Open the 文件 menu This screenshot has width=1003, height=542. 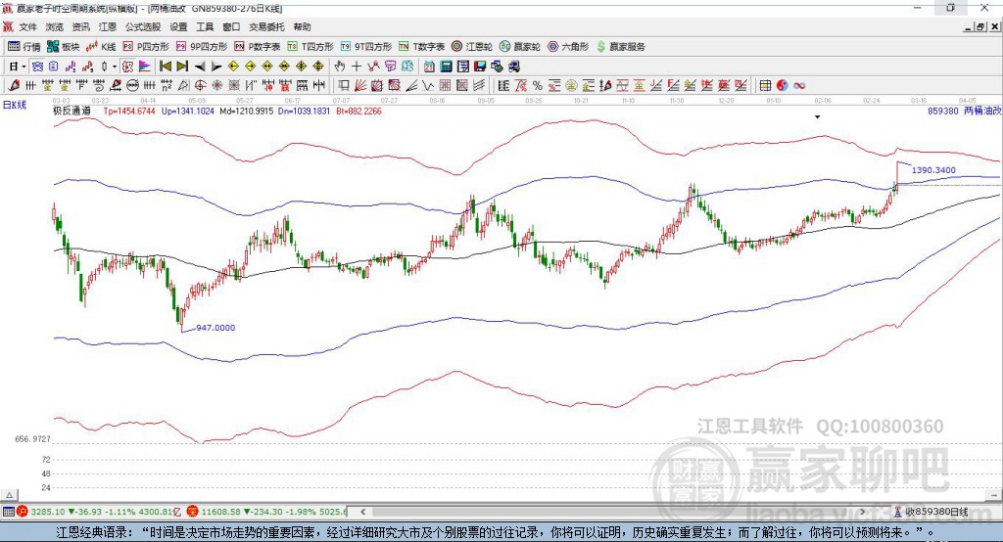point(27,26)
